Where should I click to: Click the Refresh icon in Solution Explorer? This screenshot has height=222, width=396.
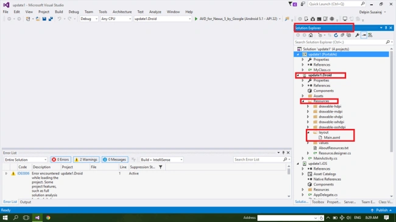pyautogui.click(x=336, y=35)
